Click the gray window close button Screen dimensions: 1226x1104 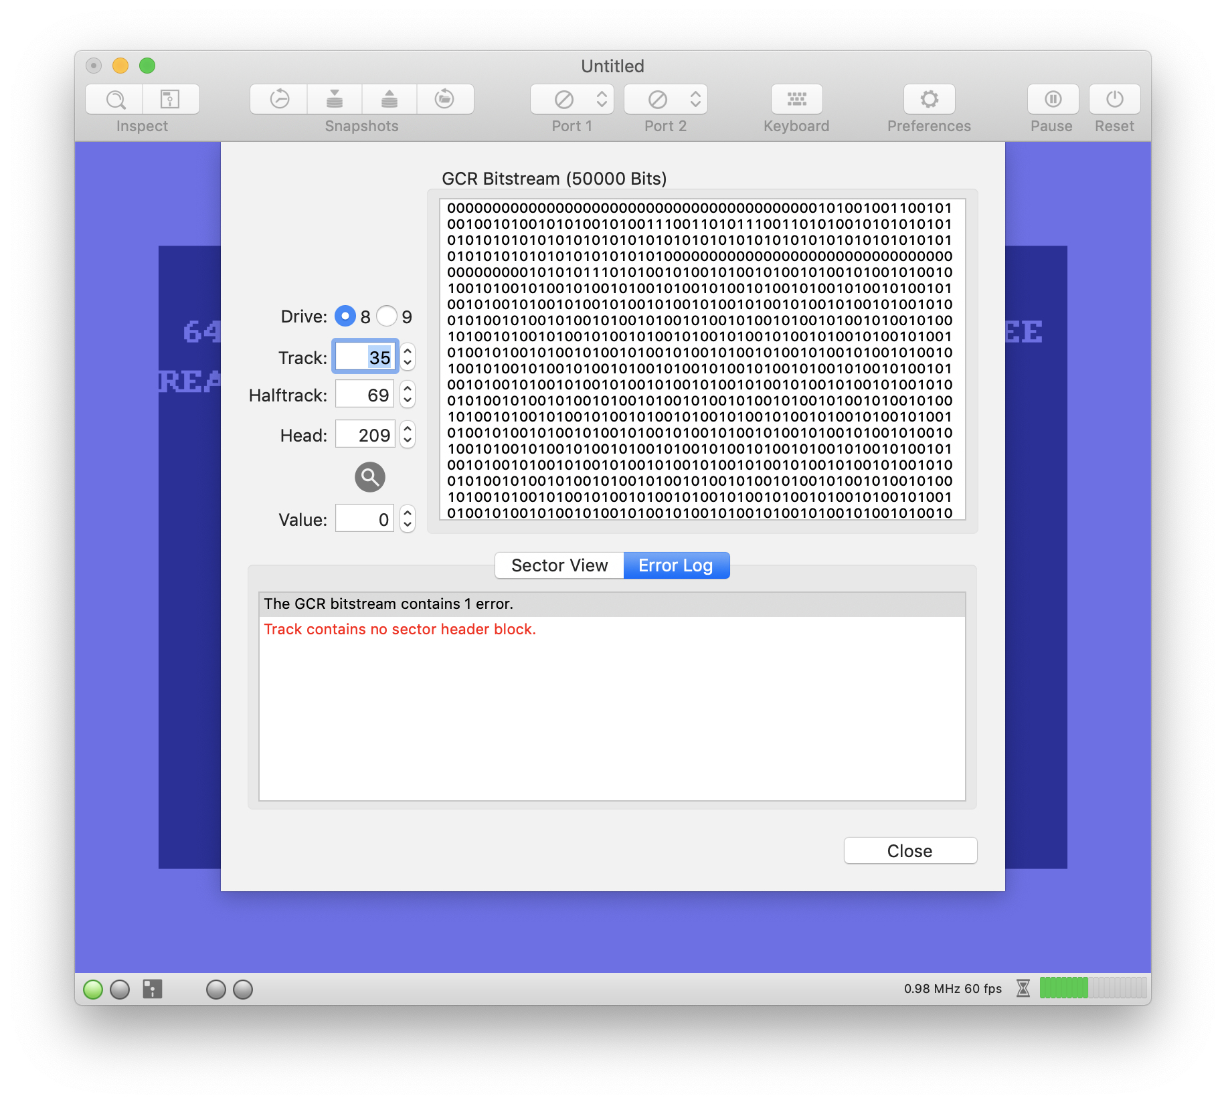point(94,66)
